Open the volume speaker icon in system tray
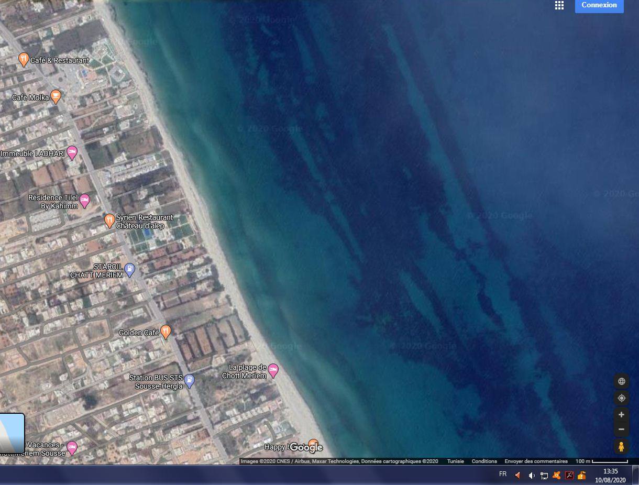The width and height of the screenshot is (639, 485). point(531,476)
